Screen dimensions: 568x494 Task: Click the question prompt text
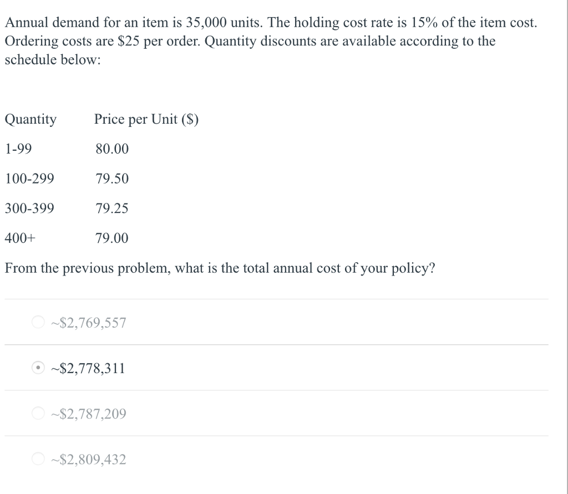220,268
